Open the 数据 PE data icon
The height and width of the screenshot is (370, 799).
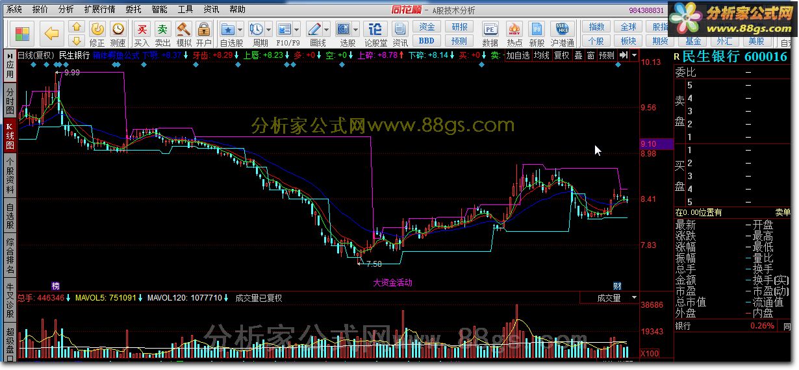[490, 29]
